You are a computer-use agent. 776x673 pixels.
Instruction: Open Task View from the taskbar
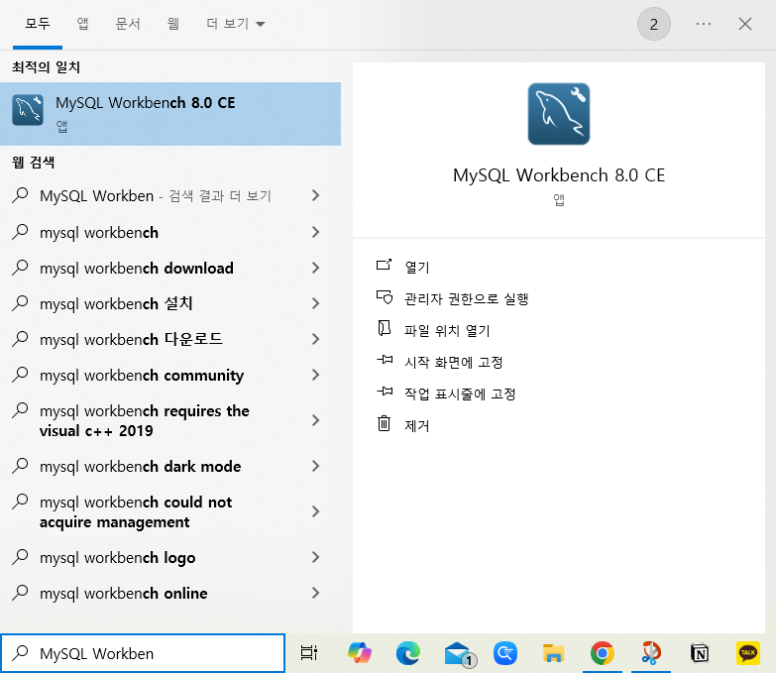[309, 653]
